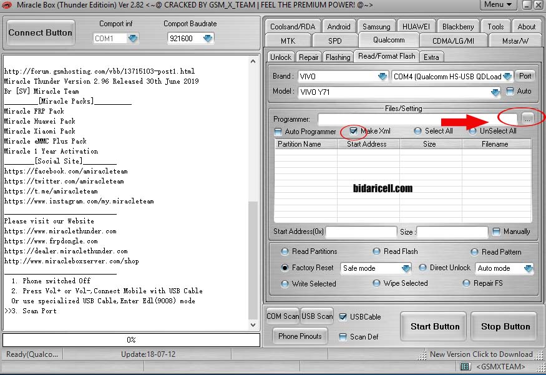546x375 pixels.
Task: Toggle the USBCable checkbox
Action: (x=343, y=317)
